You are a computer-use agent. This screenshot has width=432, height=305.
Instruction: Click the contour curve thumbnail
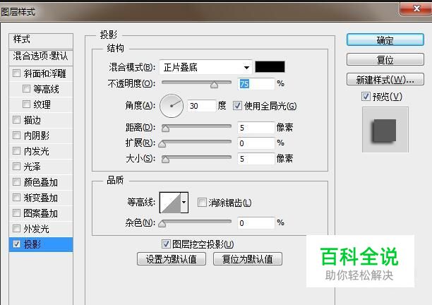170,203
